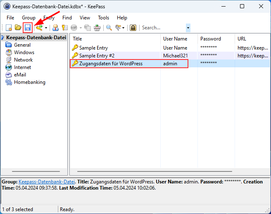271x214 pixels.
Task: Click the Copy User Name icon
Action: (x=55, y=28)
